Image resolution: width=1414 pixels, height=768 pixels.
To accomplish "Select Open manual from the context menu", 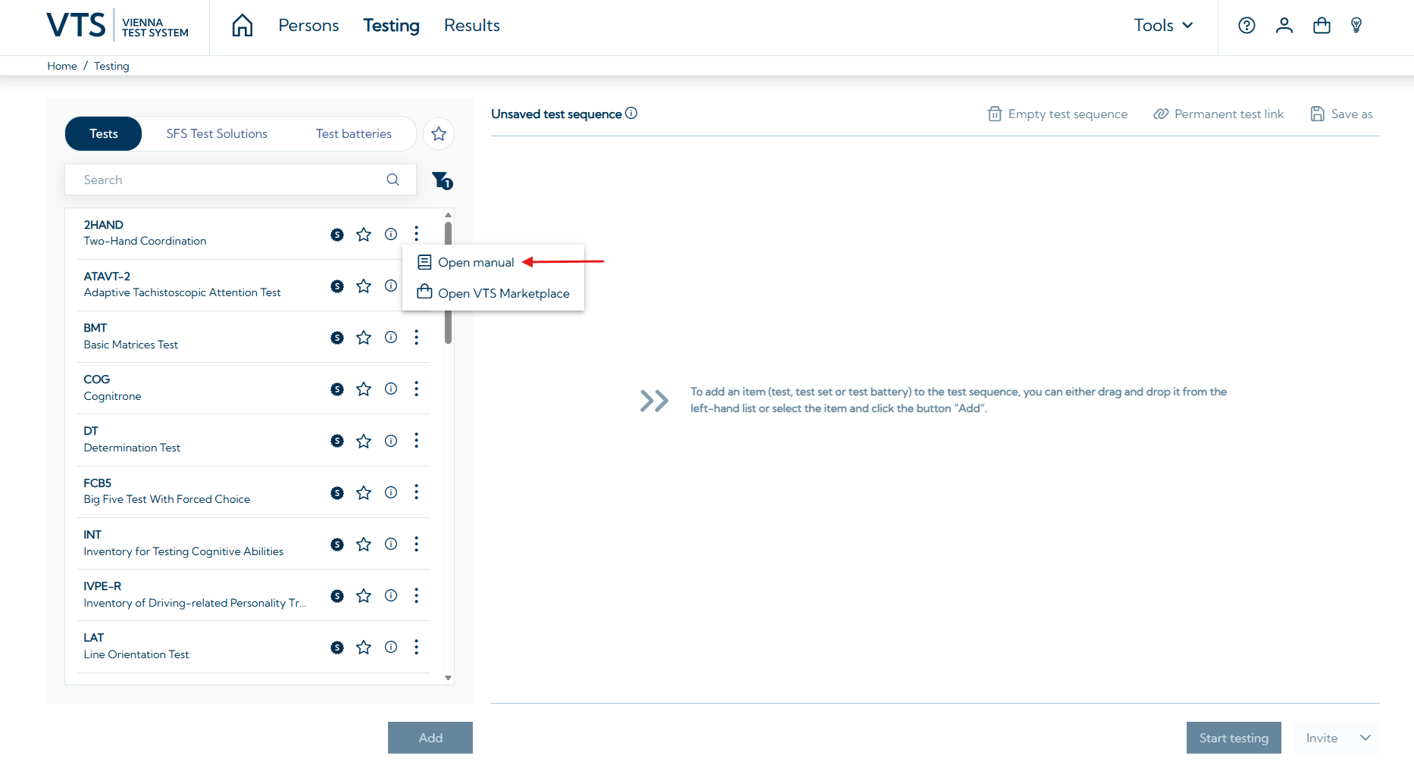I will pos(466,262).
